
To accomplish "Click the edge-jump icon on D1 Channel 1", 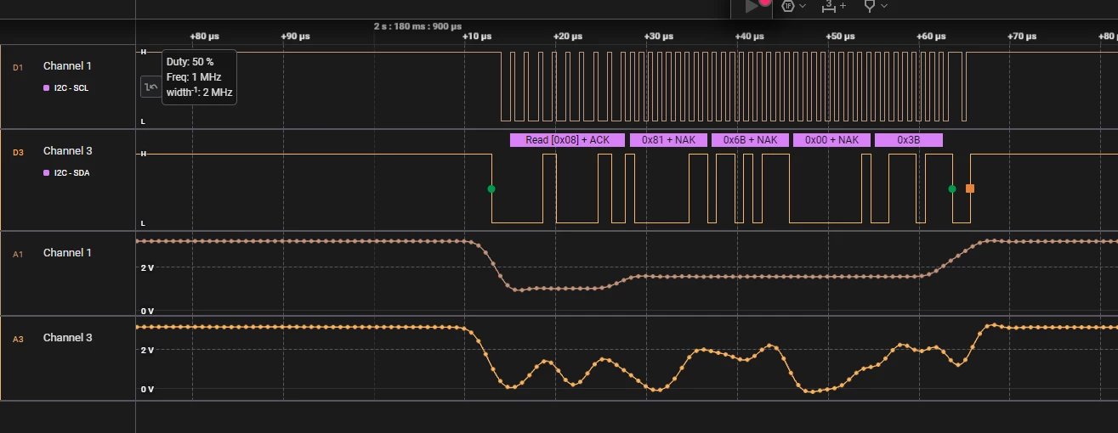I will pos(150,86).
